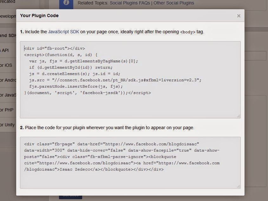
Task: Click the <script>(function(d, s, id) line
Action: [x=61, y=55]
